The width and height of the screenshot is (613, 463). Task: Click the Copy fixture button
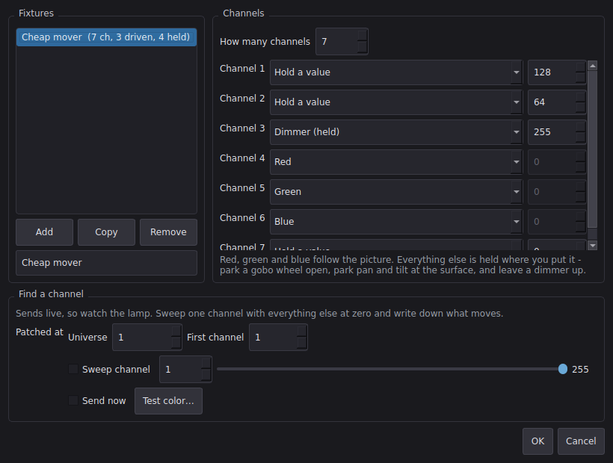pyautogui.click(x=106, y=232)
